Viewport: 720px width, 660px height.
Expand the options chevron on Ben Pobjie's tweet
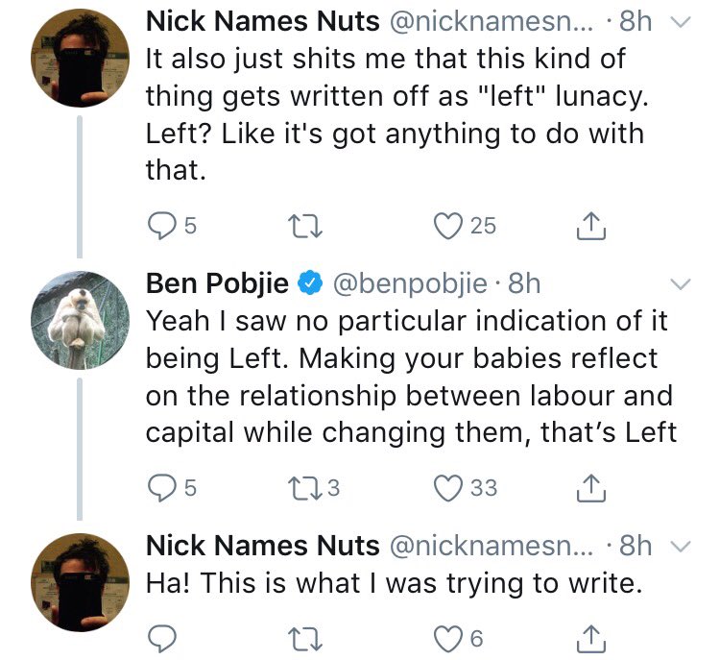pyautogui.click(x=679, y=284)
